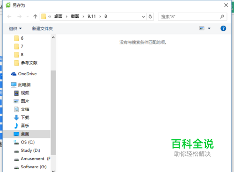This screenshot has width=234, height=172.
Task: Click the 此电脑 computer icon
Action: 14,85
